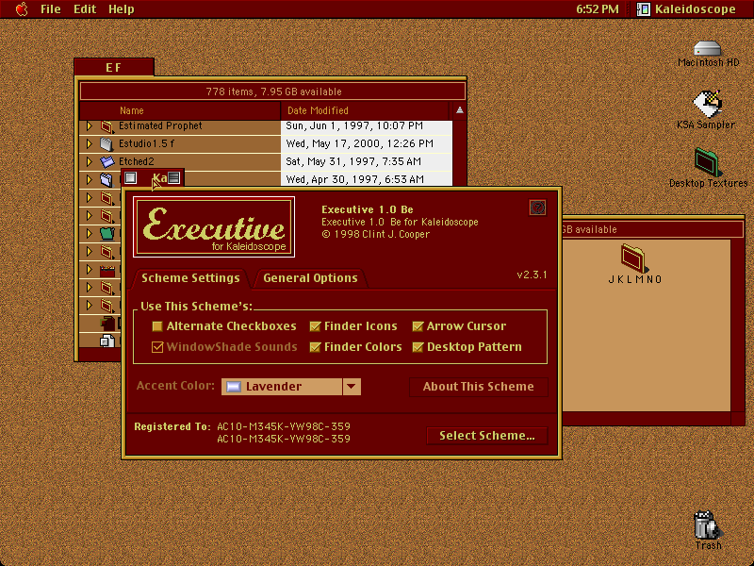The width and height of the screenshot is (754, 566).
Task: Select the Estudio1.5 f folder icon
Action: pyautogui.click(x=107, y=144)
